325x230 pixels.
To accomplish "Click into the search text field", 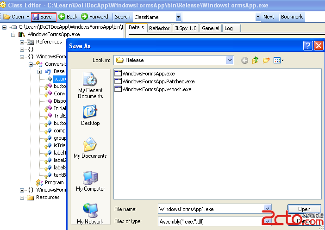I will click(219, 17).
